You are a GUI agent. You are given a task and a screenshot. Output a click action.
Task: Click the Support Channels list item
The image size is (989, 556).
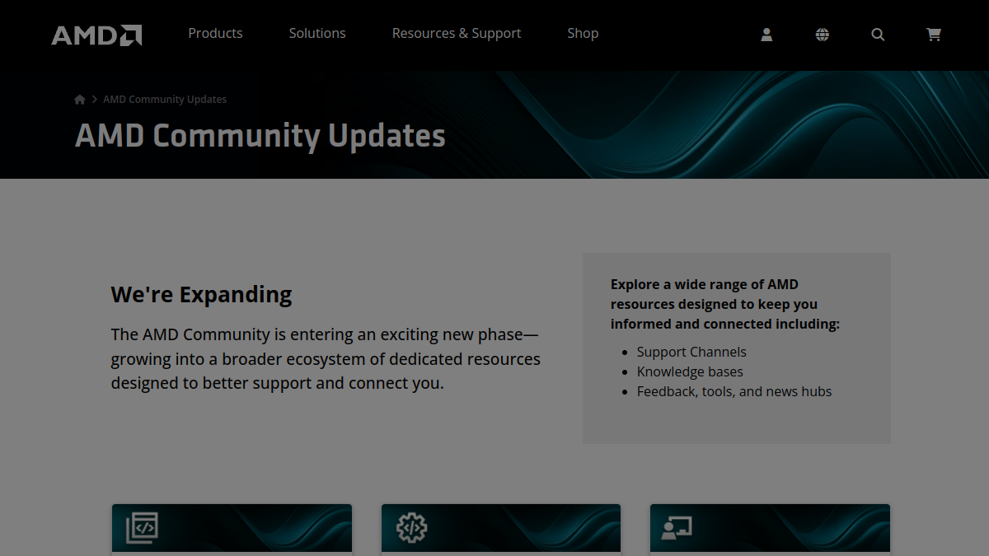(x=691, y=352)
